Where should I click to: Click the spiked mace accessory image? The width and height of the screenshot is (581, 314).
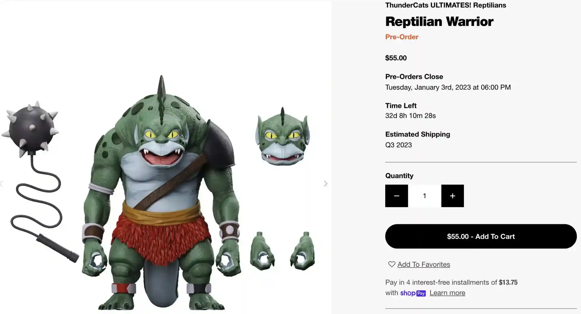(x=32, y=128)
